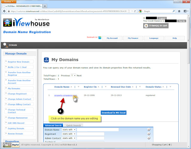The width and height of the screenshot is (191, 149).
Task: Open Domain Name 'starts with' dropdown
Action: [69, 130]
